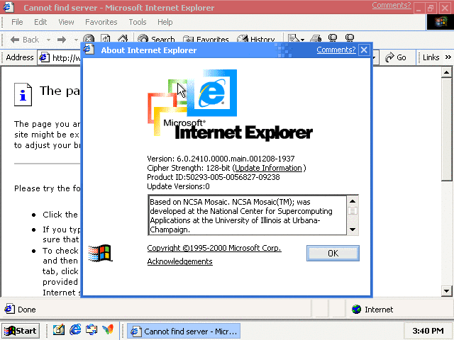454x340 pixels.
Task: Click the MSN butterfly quick launch icon
Action: (108, 329)
